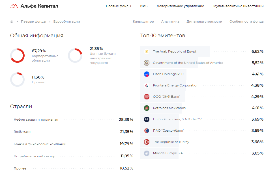Screen dimensions: 279x176
Task: Click the 11,95% sector value
Action: [127, 156]
